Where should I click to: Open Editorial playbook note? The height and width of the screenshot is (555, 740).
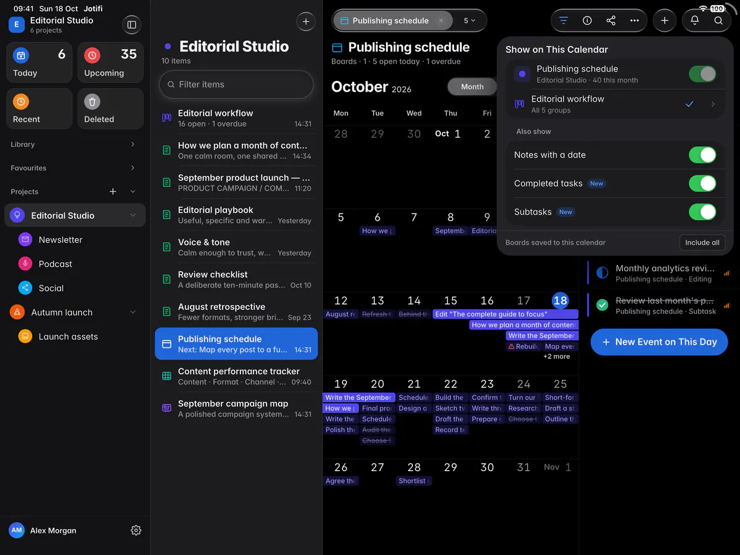tap(236, 215)
